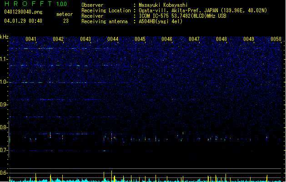
Task: Click observer name Masayuki Kobayashi
Action: 163,5
